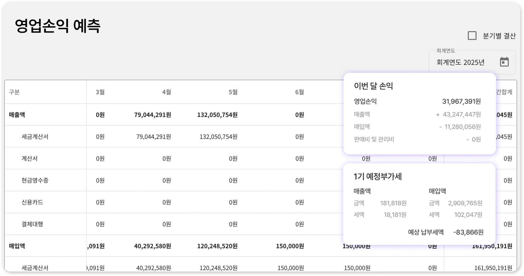Click the 3월 column header
This screenshot has height=276, width=524.
point(100,92)
